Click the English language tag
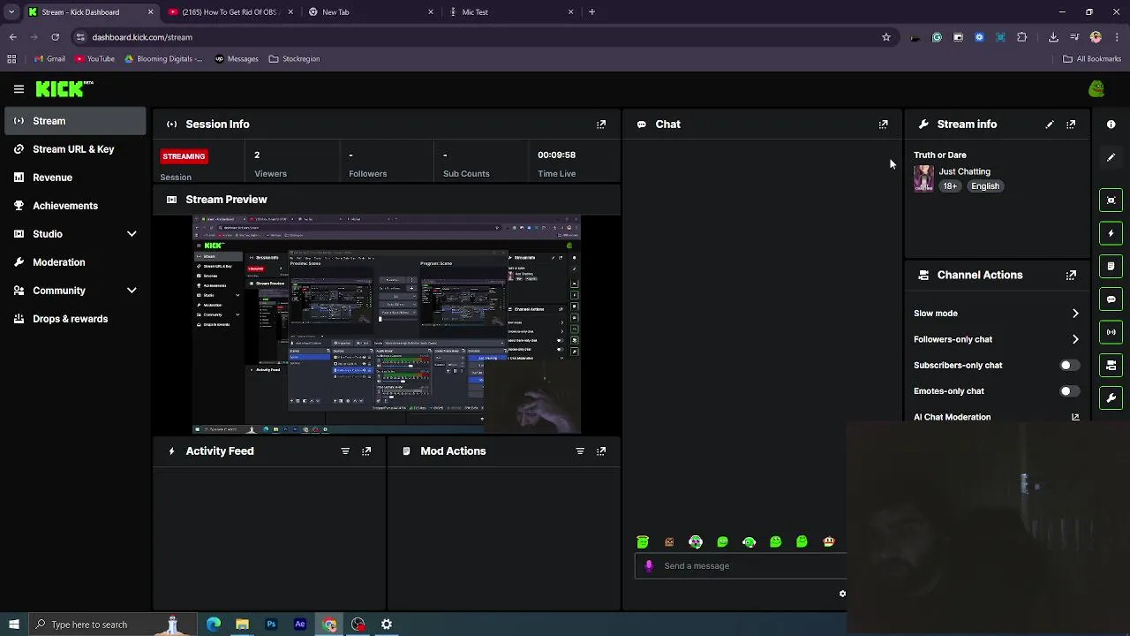 (x=985, y=186)
